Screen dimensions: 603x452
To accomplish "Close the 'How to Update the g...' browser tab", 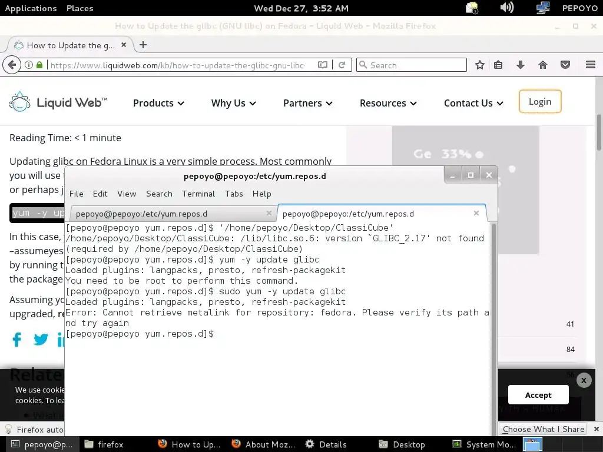I will coord(124,45).
